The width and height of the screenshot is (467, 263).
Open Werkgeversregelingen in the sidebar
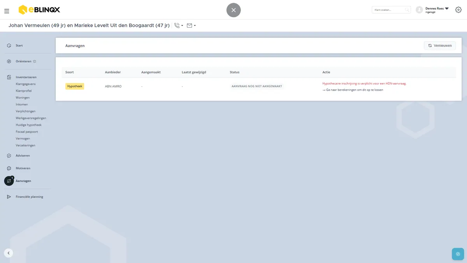(31, 118)
